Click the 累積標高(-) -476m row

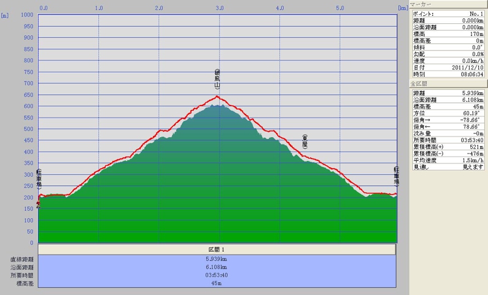pos(448,153)
